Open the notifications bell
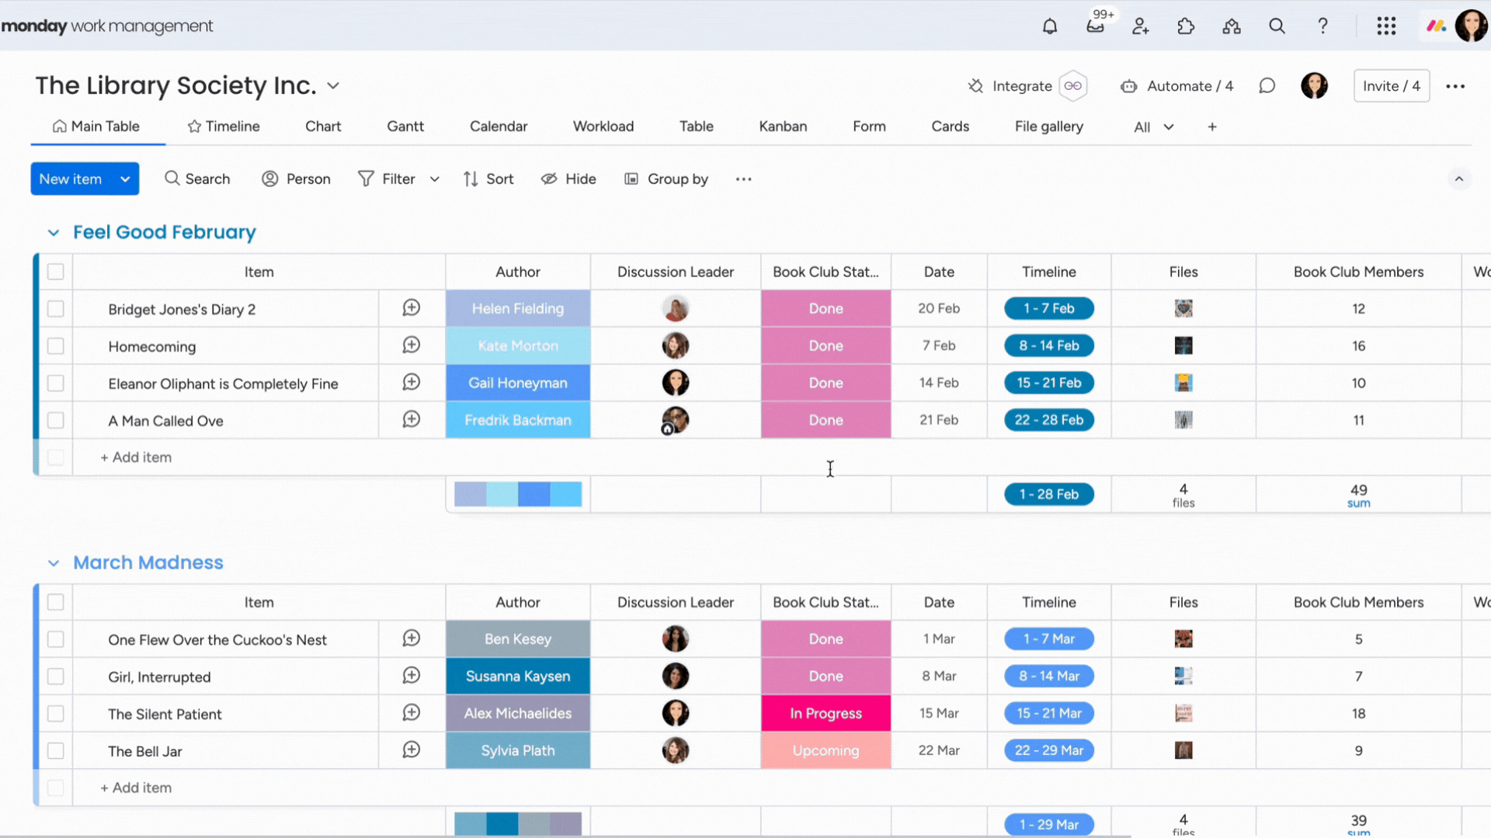 1050,26
